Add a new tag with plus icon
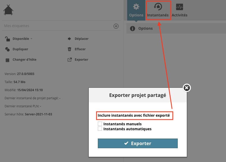This screenshot has height=162, width=226. pyautogui.click(x=116, y=26)
